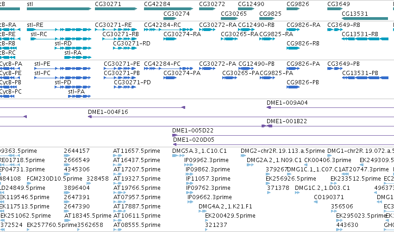Click EST label DMG5A.3_1.C10.C1
The height and width of the screenshot is (232, 394).
coord(200,151)
